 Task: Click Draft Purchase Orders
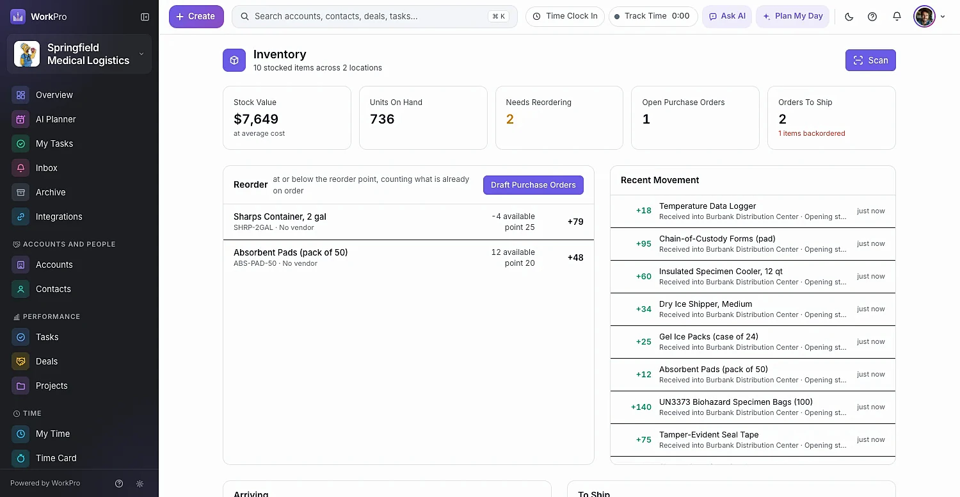[x=533, y=185]
